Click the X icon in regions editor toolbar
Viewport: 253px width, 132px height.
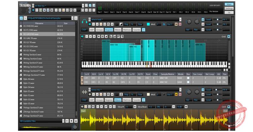coord(94,36)
